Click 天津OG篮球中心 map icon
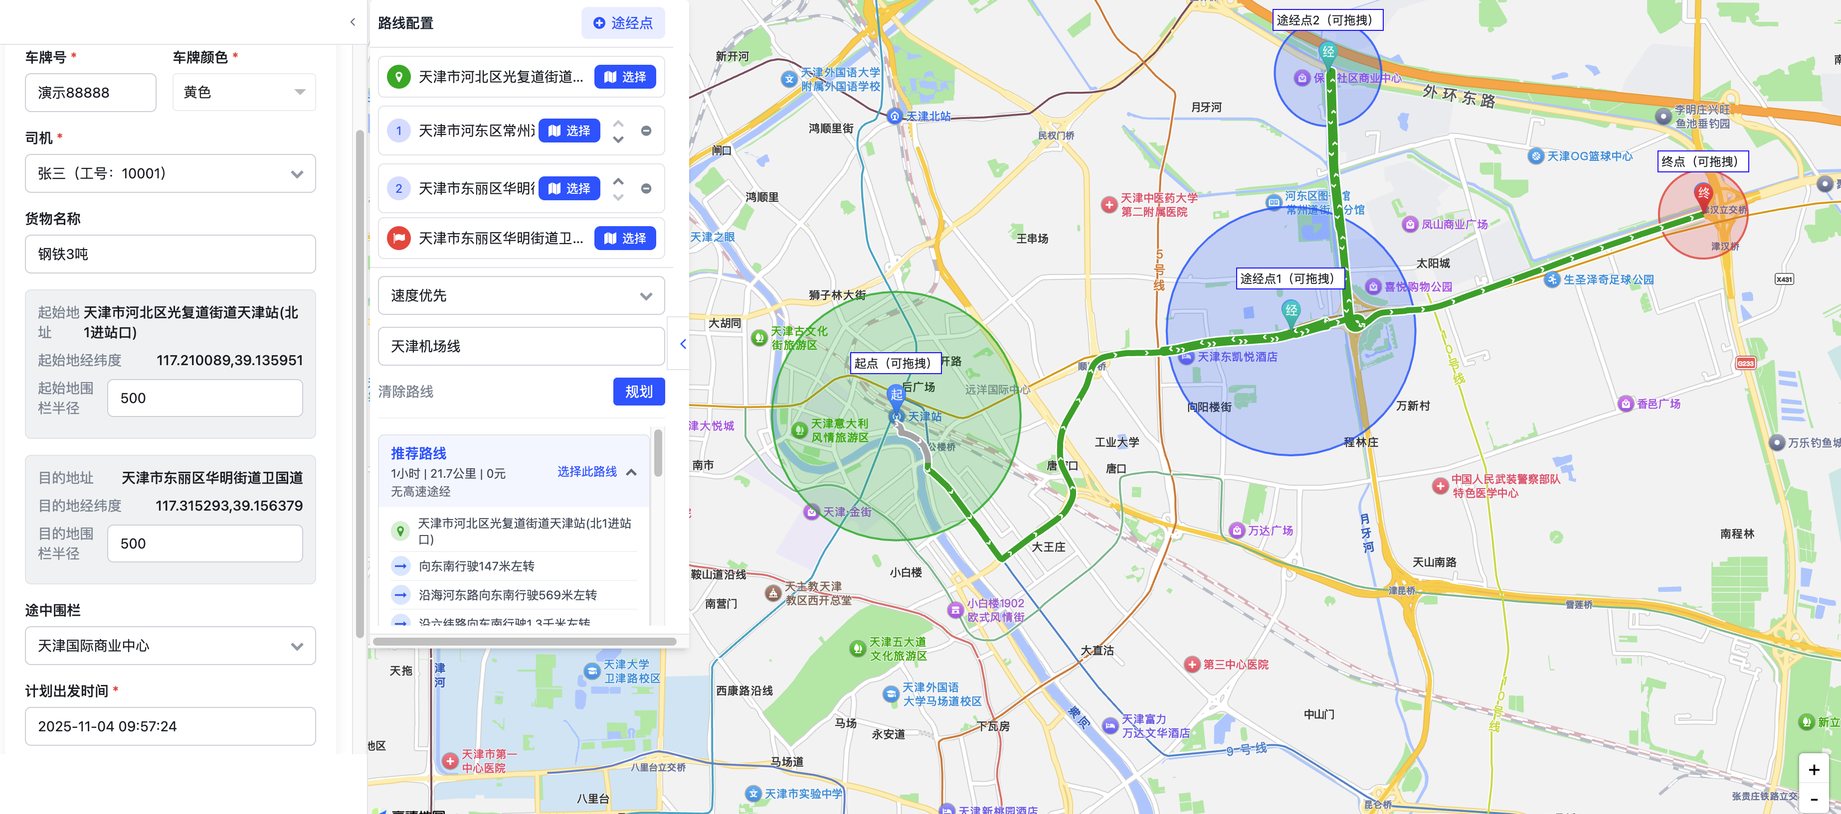Image resolution: width=1841 pixels, height=814 pixels. coord(1535,155)
